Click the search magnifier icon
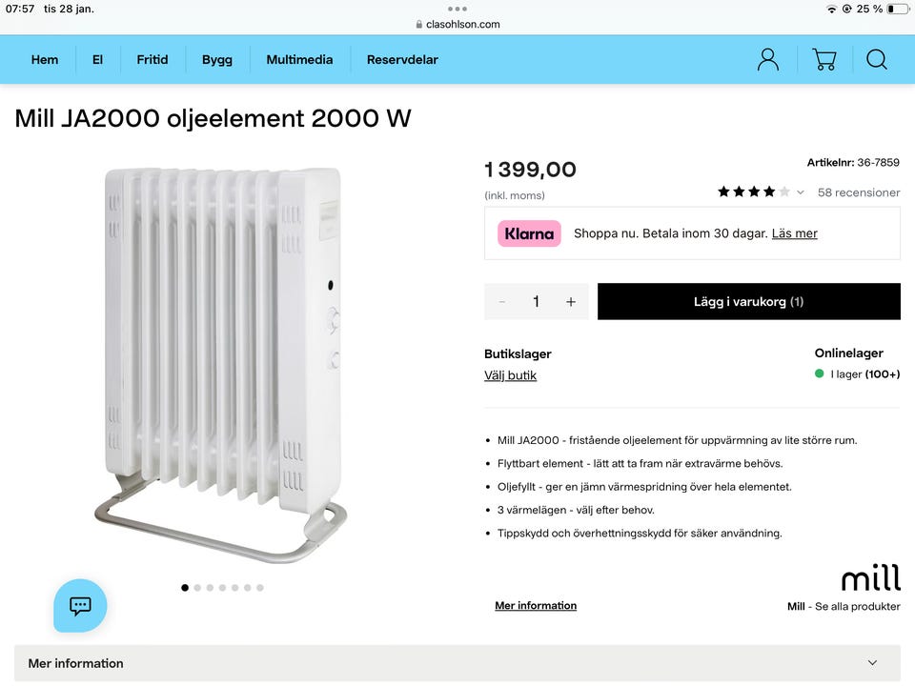The image size is (915, 686). (x=877, y=59)
